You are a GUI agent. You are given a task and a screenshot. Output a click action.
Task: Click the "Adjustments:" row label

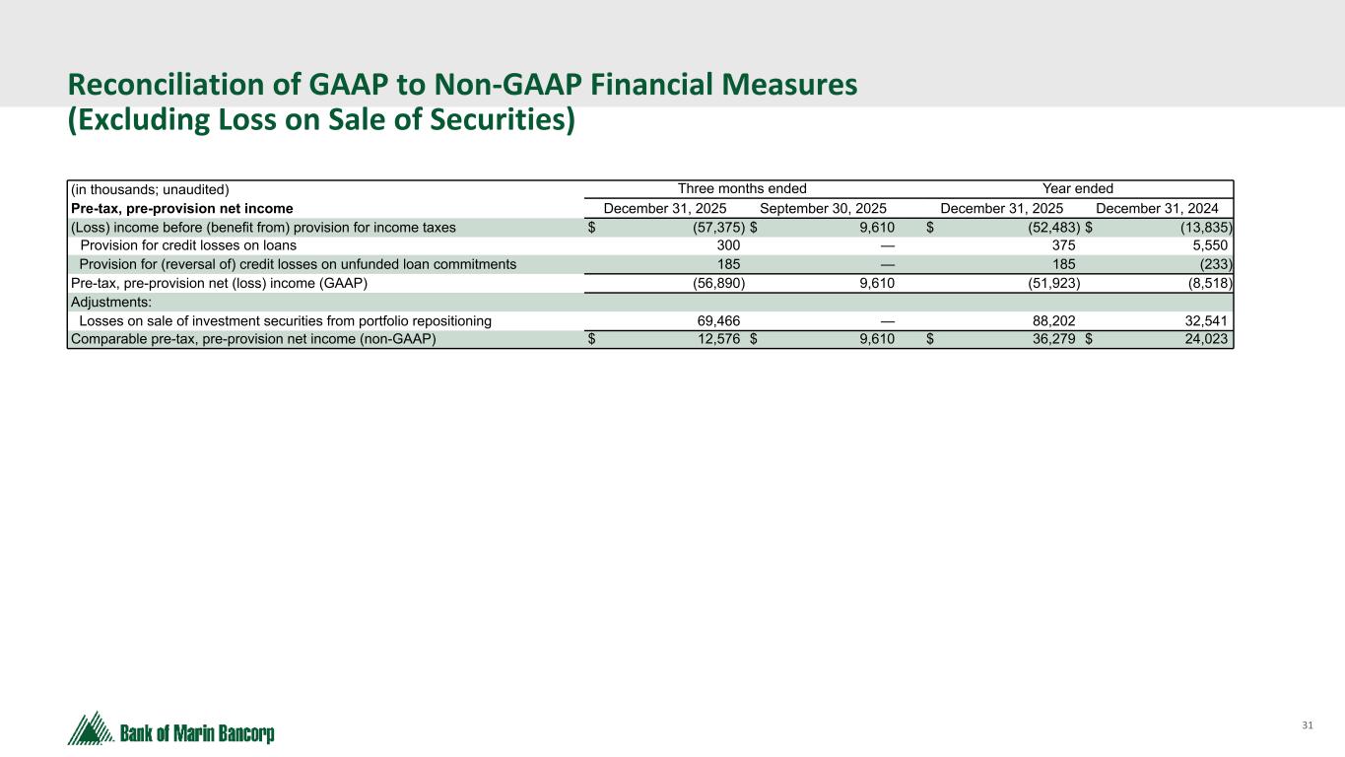(x=110, y=302)
